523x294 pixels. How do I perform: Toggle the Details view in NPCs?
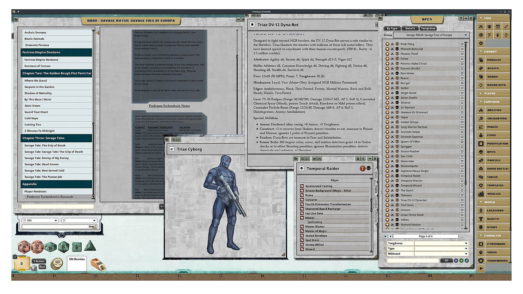[x=410, y=28]
